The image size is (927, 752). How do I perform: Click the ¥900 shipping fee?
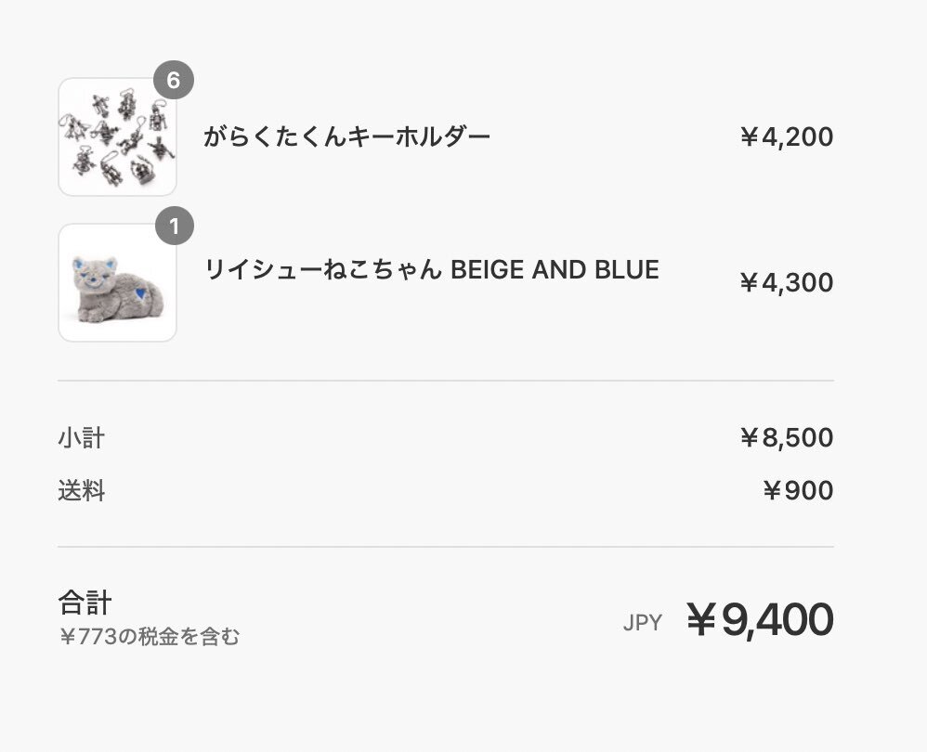798,490
